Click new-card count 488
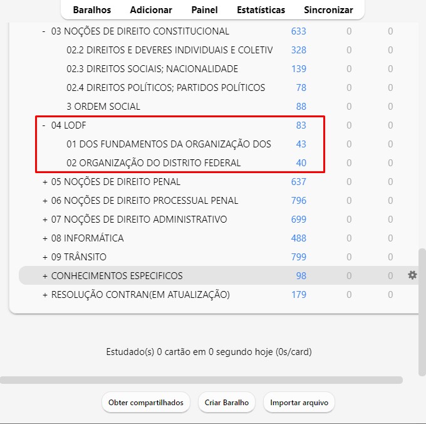Screen dimensions: 426x424 pos(299,238)
